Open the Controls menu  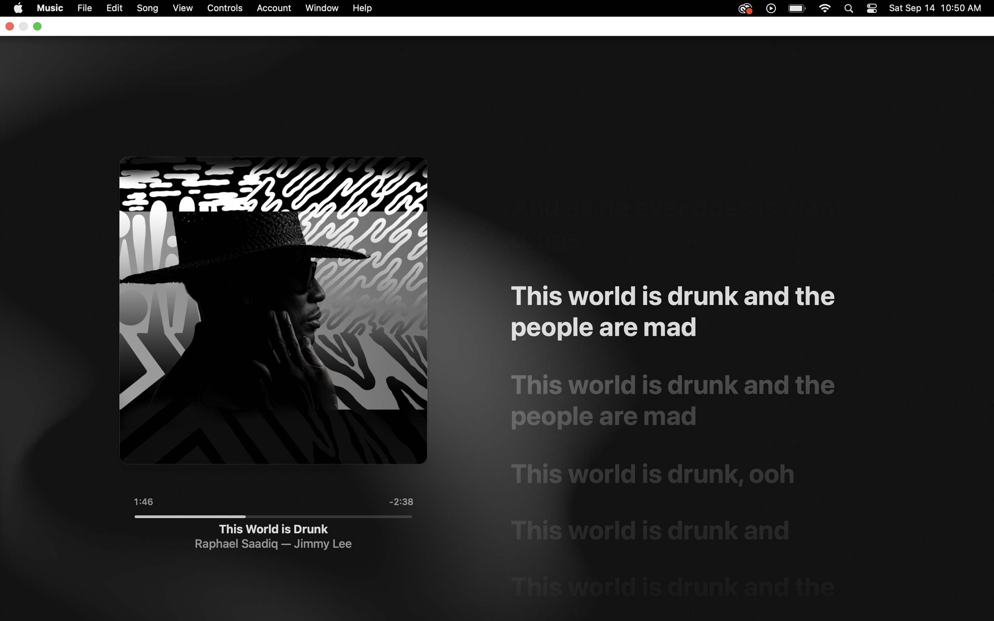[224, 8]
